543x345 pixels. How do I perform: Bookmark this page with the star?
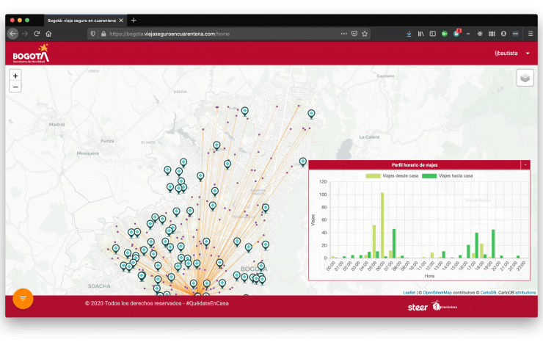(364, 34)
